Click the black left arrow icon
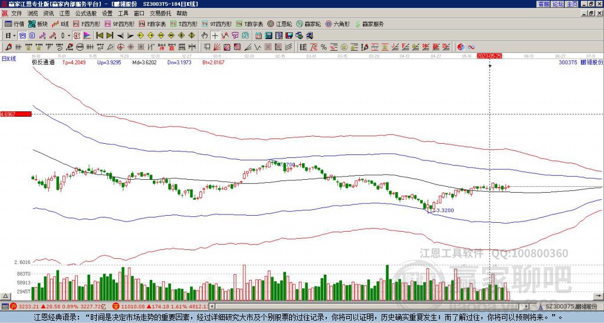This screenshot has width=604, height=323. coord(120,36)
